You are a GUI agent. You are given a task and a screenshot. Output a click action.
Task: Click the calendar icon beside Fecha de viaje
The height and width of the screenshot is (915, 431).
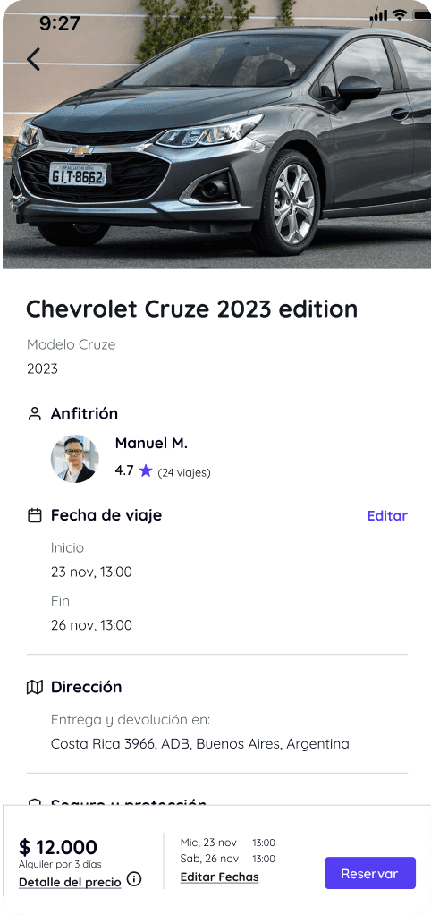(35, 515)
